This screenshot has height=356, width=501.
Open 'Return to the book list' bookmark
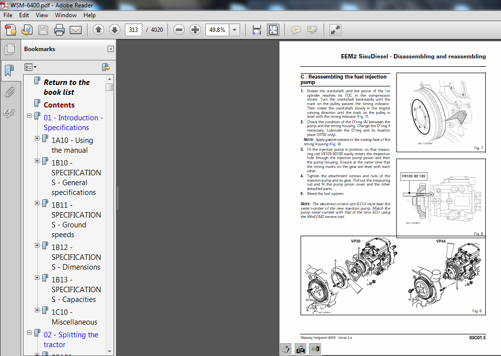coord(67,87)
